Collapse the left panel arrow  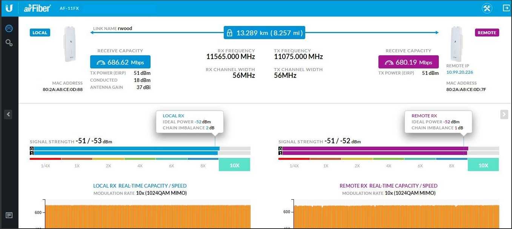(8, 114)
